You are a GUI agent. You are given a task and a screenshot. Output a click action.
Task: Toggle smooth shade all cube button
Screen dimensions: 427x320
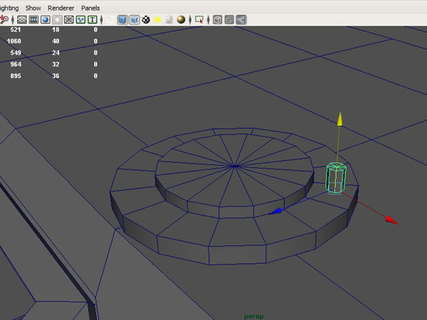[122, 19]
